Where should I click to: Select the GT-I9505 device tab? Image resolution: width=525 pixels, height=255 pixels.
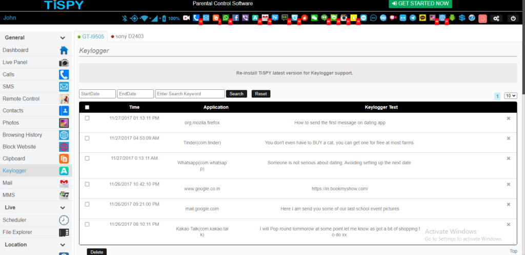pos(91,36)
